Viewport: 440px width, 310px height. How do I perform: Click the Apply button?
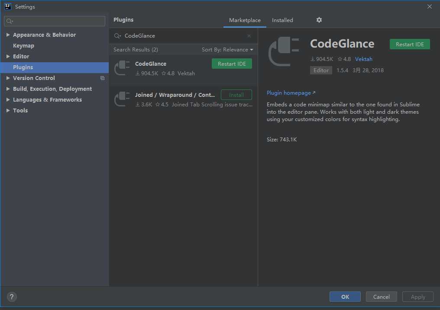418,297
